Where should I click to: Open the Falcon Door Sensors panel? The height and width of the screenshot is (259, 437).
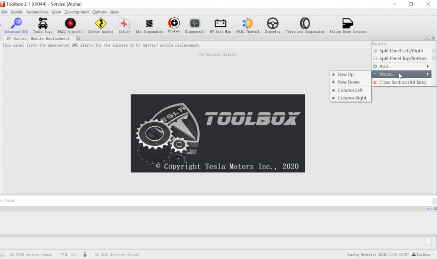point(348,25)
